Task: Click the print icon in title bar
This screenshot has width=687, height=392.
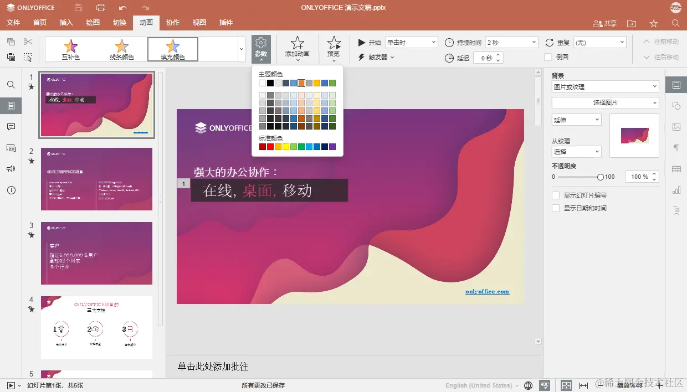Action: pos(101,8)
